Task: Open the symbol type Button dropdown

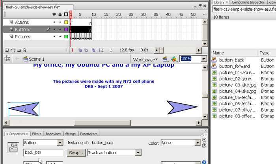Action: point(43,142)
